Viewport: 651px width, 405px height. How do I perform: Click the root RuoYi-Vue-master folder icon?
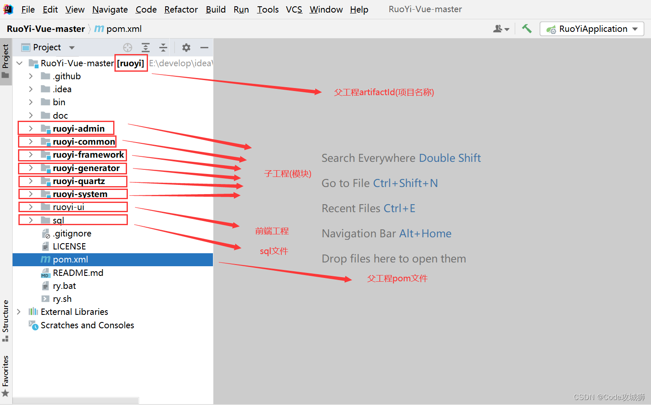pyautogui.click(x=33, y=63)
